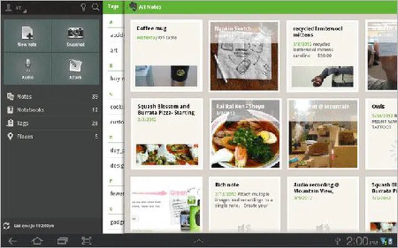Open the Snapshot camera tool
The image size is (398, 248).
pyautogui.click(x=75, y=36)
